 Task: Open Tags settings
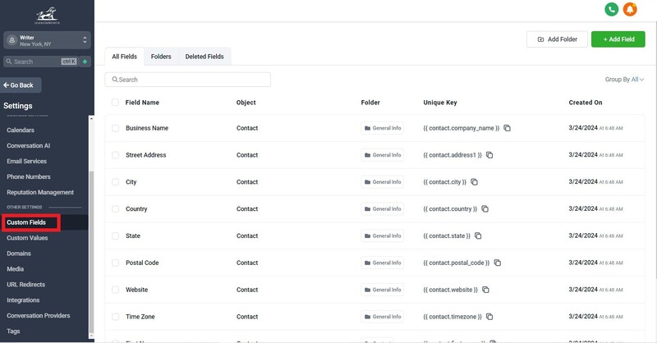tap(13, 331)
